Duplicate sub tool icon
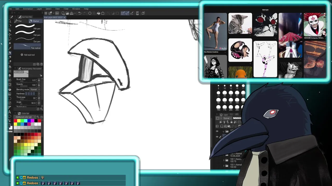Viewport: 332px width, 186px height. [x=38, y=64]
